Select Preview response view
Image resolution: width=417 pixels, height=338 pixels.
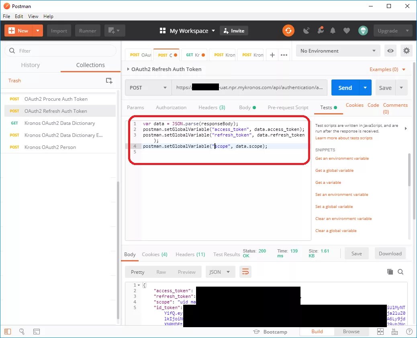(186, 272)
